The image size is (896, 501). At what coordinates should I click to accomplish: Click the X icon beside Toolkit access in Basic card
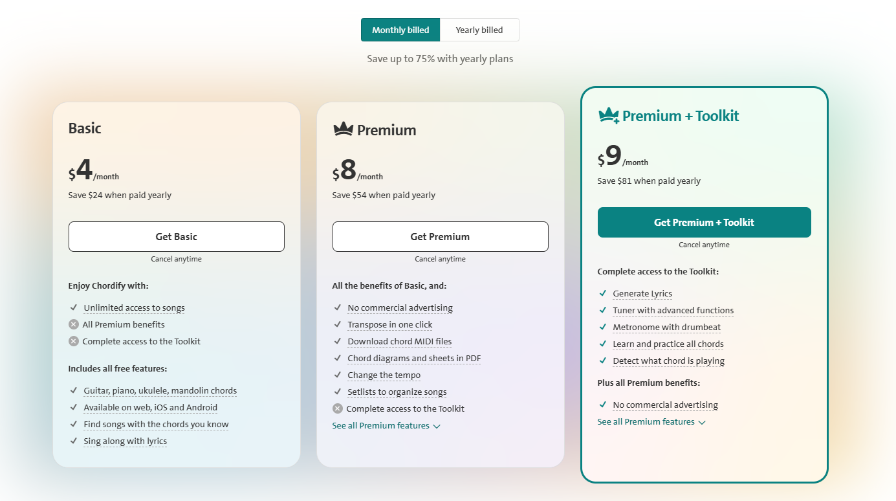coord(74,342)
